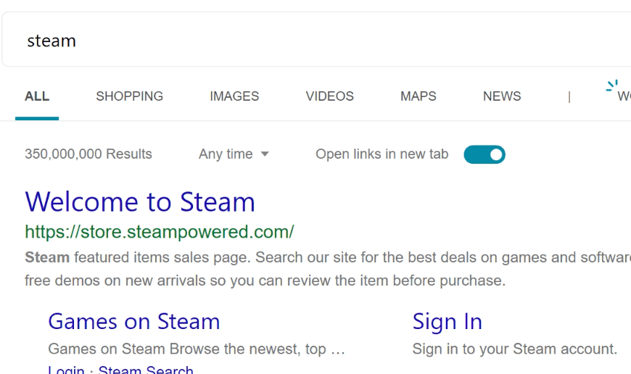Open the VIDEOS results tab
631x374 pixels.
pos(329,96)
